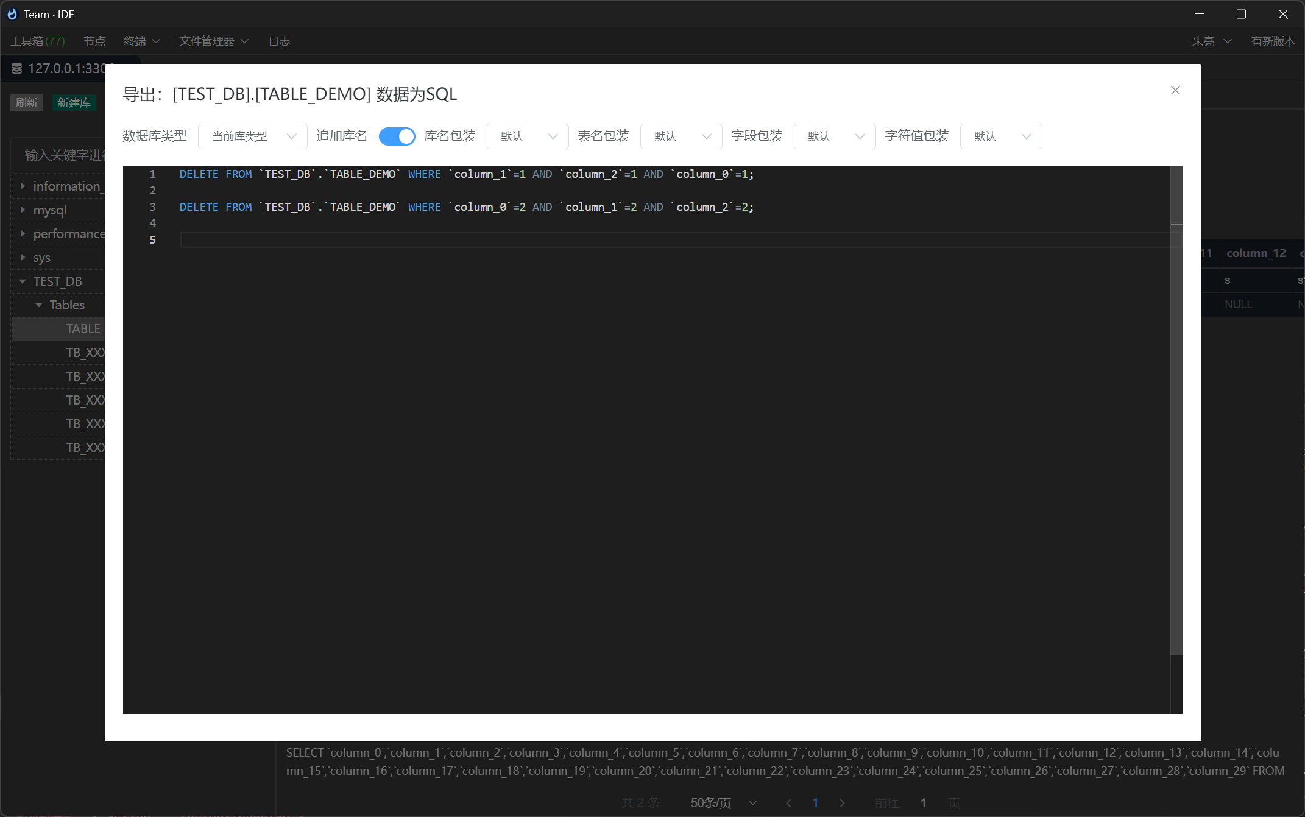Screen dimensions: 1305x817
Task: Click the Team IDE logo icon
Action: [x=12, y=13]
